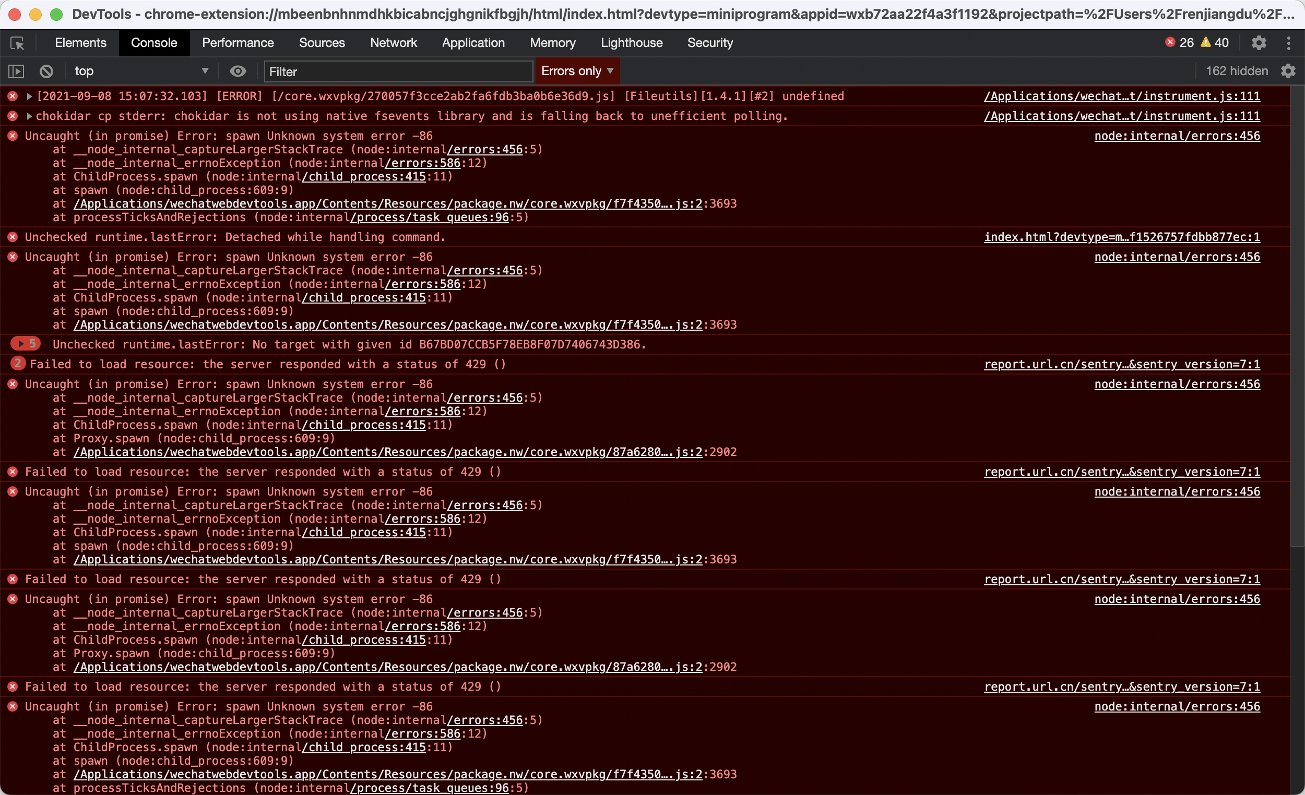Switch to the Lighthouse tab
Screen dimensions: 1305x795
[x=631, y=43]
